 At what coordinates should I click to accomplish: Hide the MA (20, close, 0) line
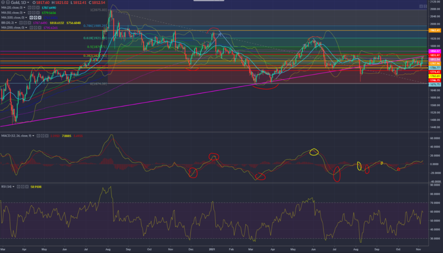point(29,8)
